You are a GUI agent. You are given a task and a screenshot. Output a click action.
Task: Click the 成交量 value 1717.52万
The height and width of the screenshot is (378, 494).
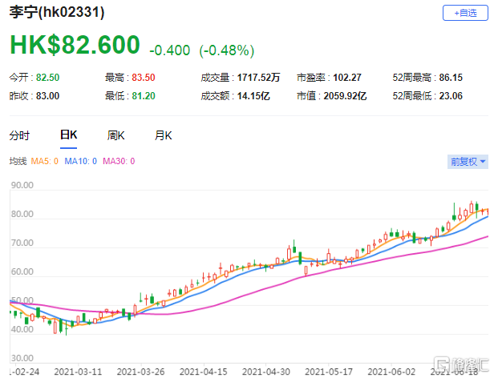point(258,78)
